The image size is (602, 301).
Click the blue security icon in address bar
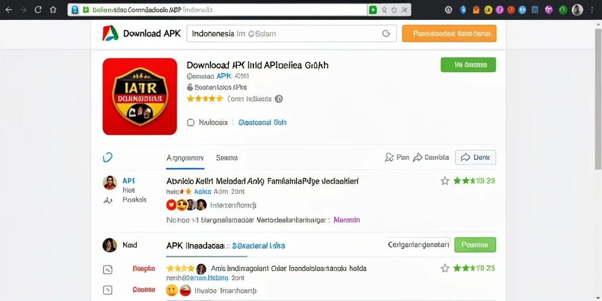pyautogui.click(x=75, y=10)
